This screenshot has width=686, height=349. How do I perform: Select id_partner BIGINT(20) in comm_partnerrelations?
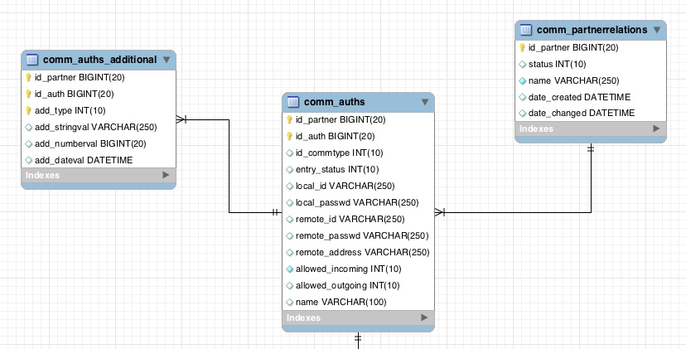coord(573,48)
